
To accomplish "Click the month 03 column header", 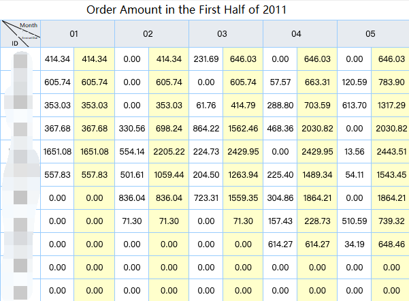I will click(x=223, y=33).
